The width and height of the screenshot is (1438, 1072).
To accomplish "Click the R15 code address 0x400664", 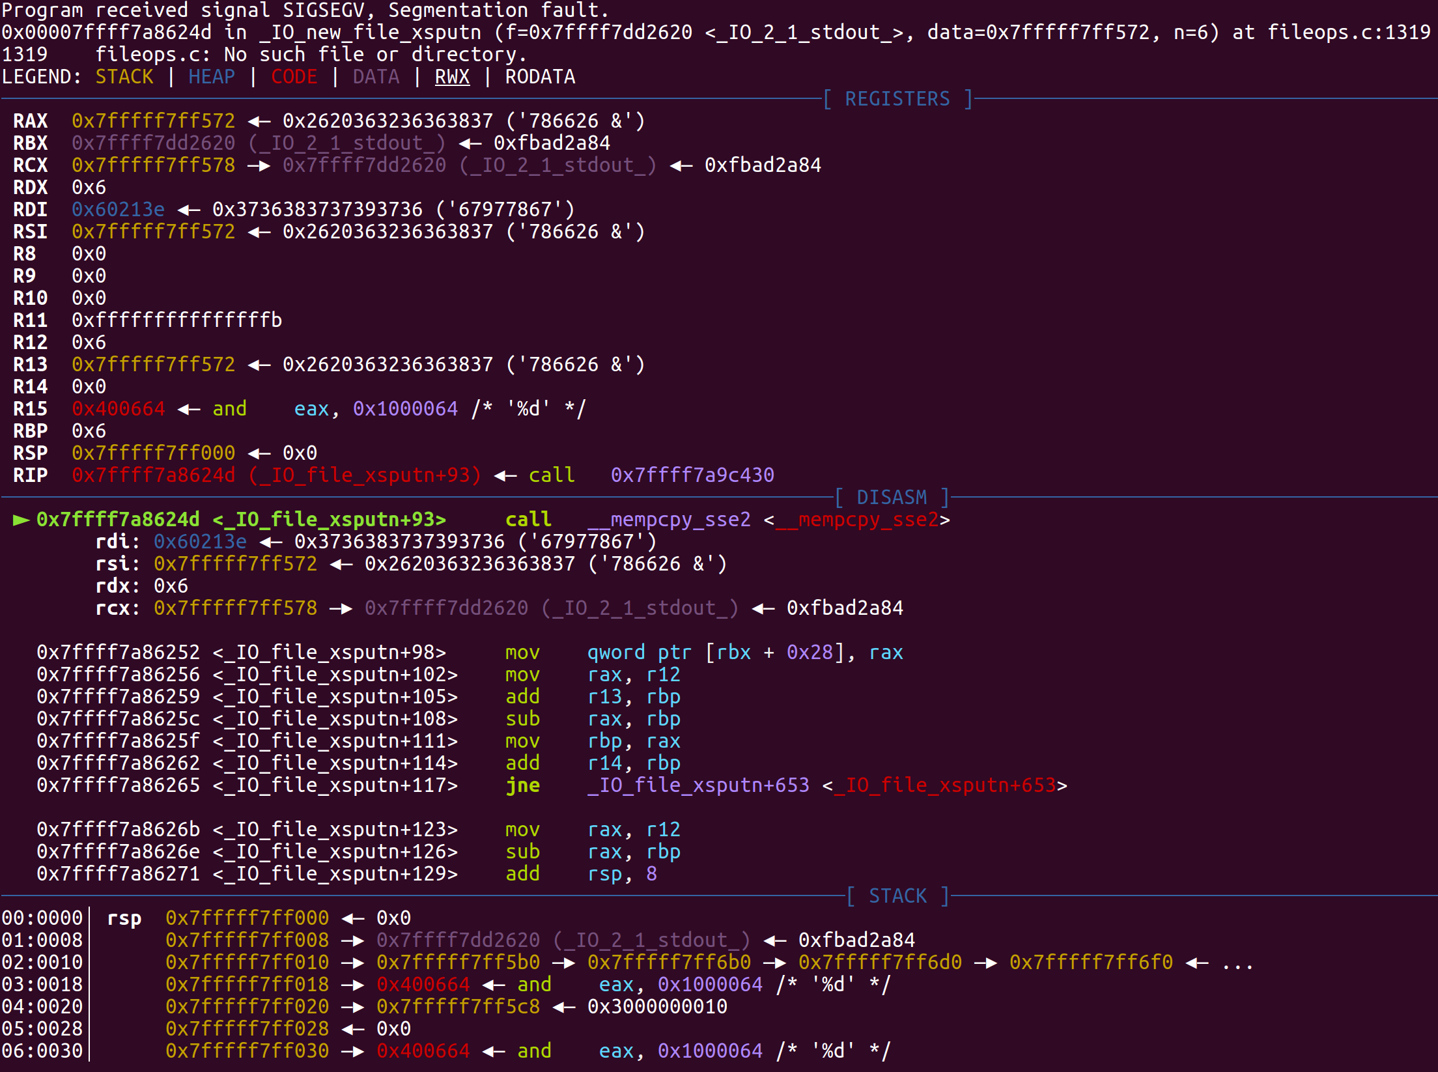I will coord(118,409).
